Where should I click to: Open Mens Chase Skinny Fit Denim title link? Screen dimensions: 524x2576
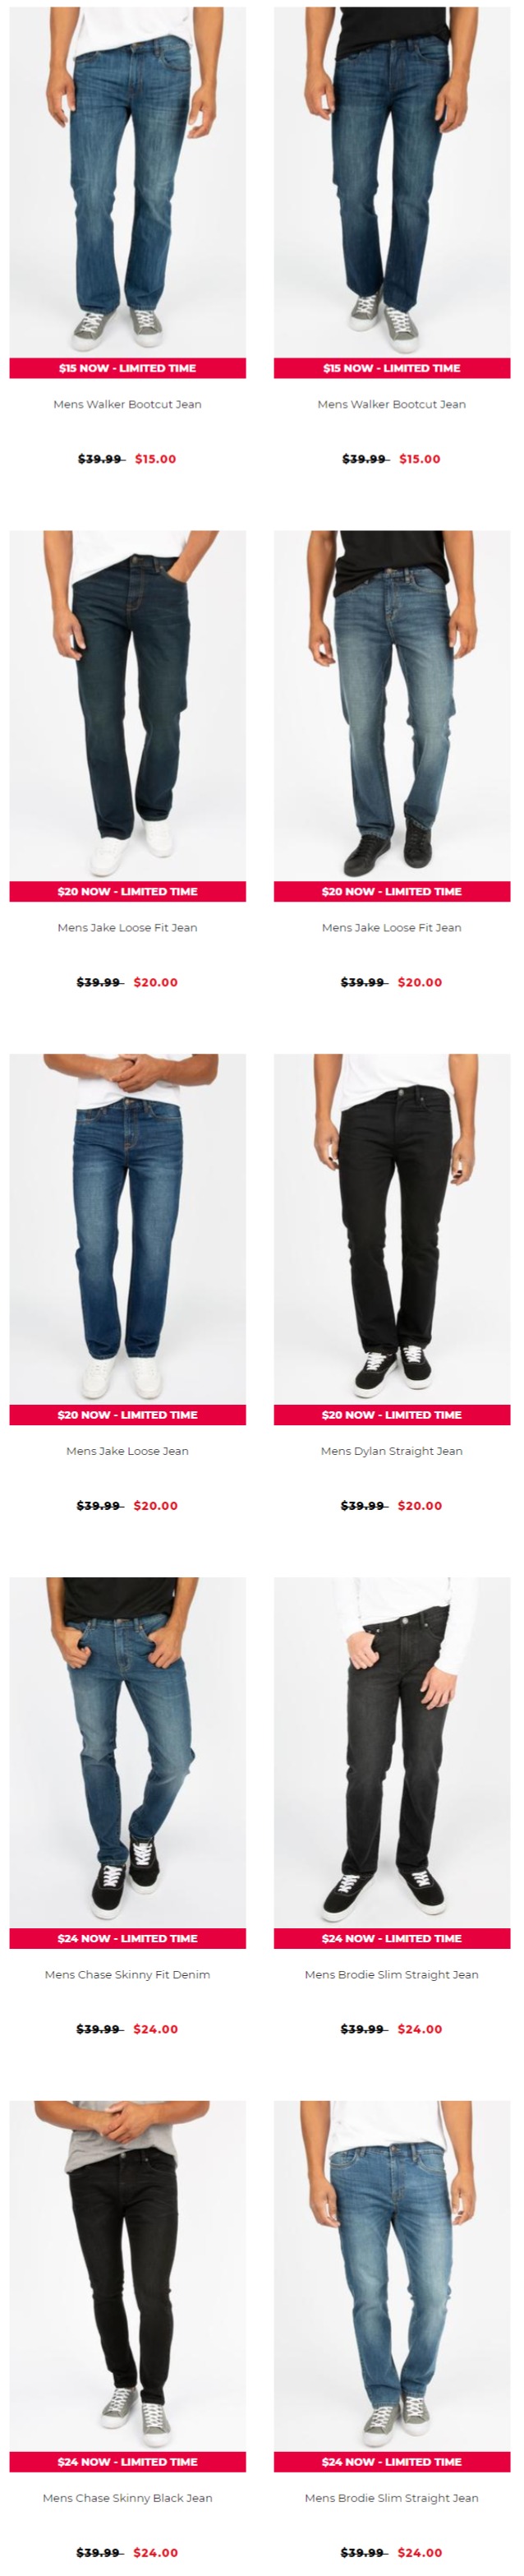tap(128, 1974)
